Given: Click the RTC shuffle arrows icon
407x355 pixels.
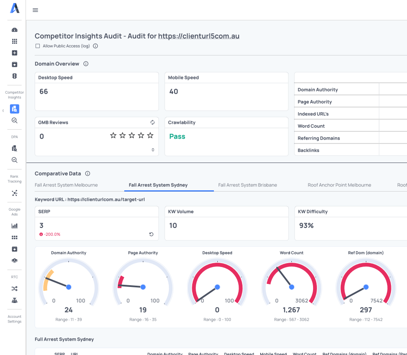Looking at the screenshot, I should pos(14,288).
